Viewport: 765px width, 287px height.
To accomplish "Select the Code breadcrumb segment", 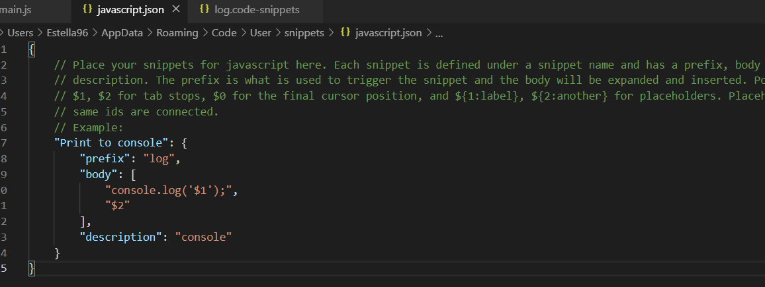I will coord(224,33).
